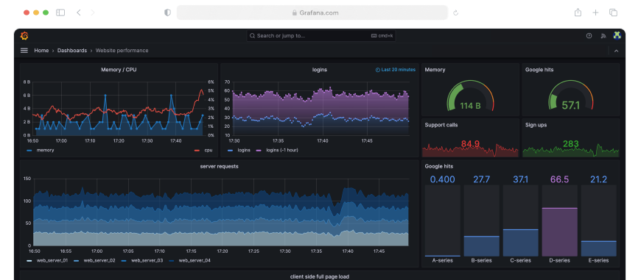Screen dimensions: 641x280
Task: Select the purple D-series bar
Action: click(x=560, y=232)
